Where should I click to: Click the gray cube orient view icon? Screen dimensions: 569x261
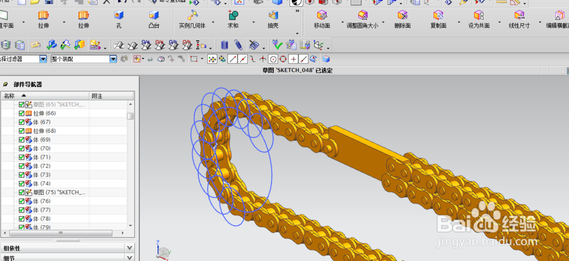tap(162, 59)
